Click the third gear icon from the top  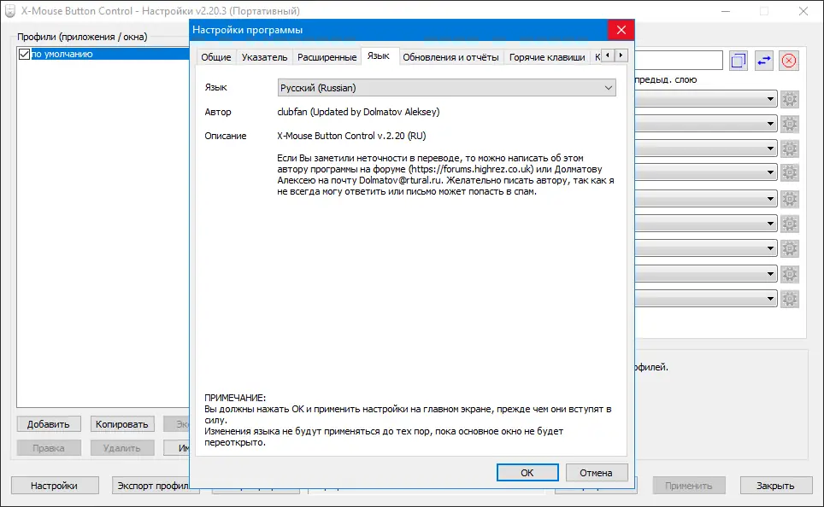pyautogui.click(x=789, y=149)
